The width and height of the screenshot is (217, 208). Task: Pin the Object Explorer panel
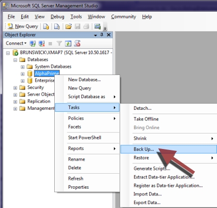pos(102,35)
